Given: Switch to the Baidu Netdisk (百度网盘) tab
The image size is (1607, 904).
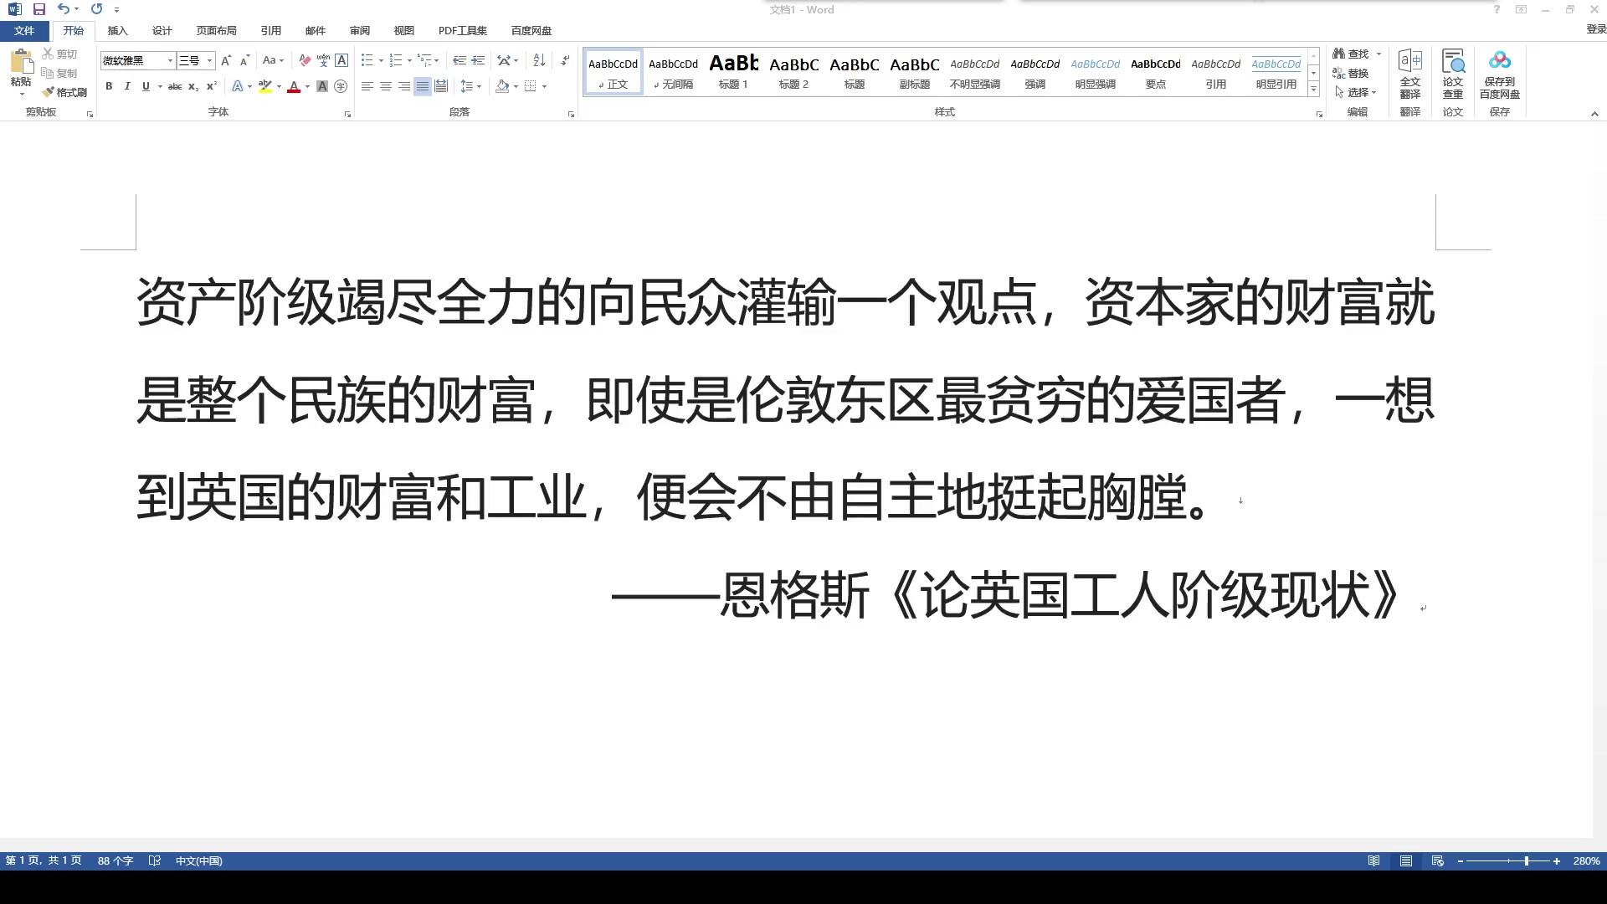Looking at the screenshot, I should [x=531, y=30].
